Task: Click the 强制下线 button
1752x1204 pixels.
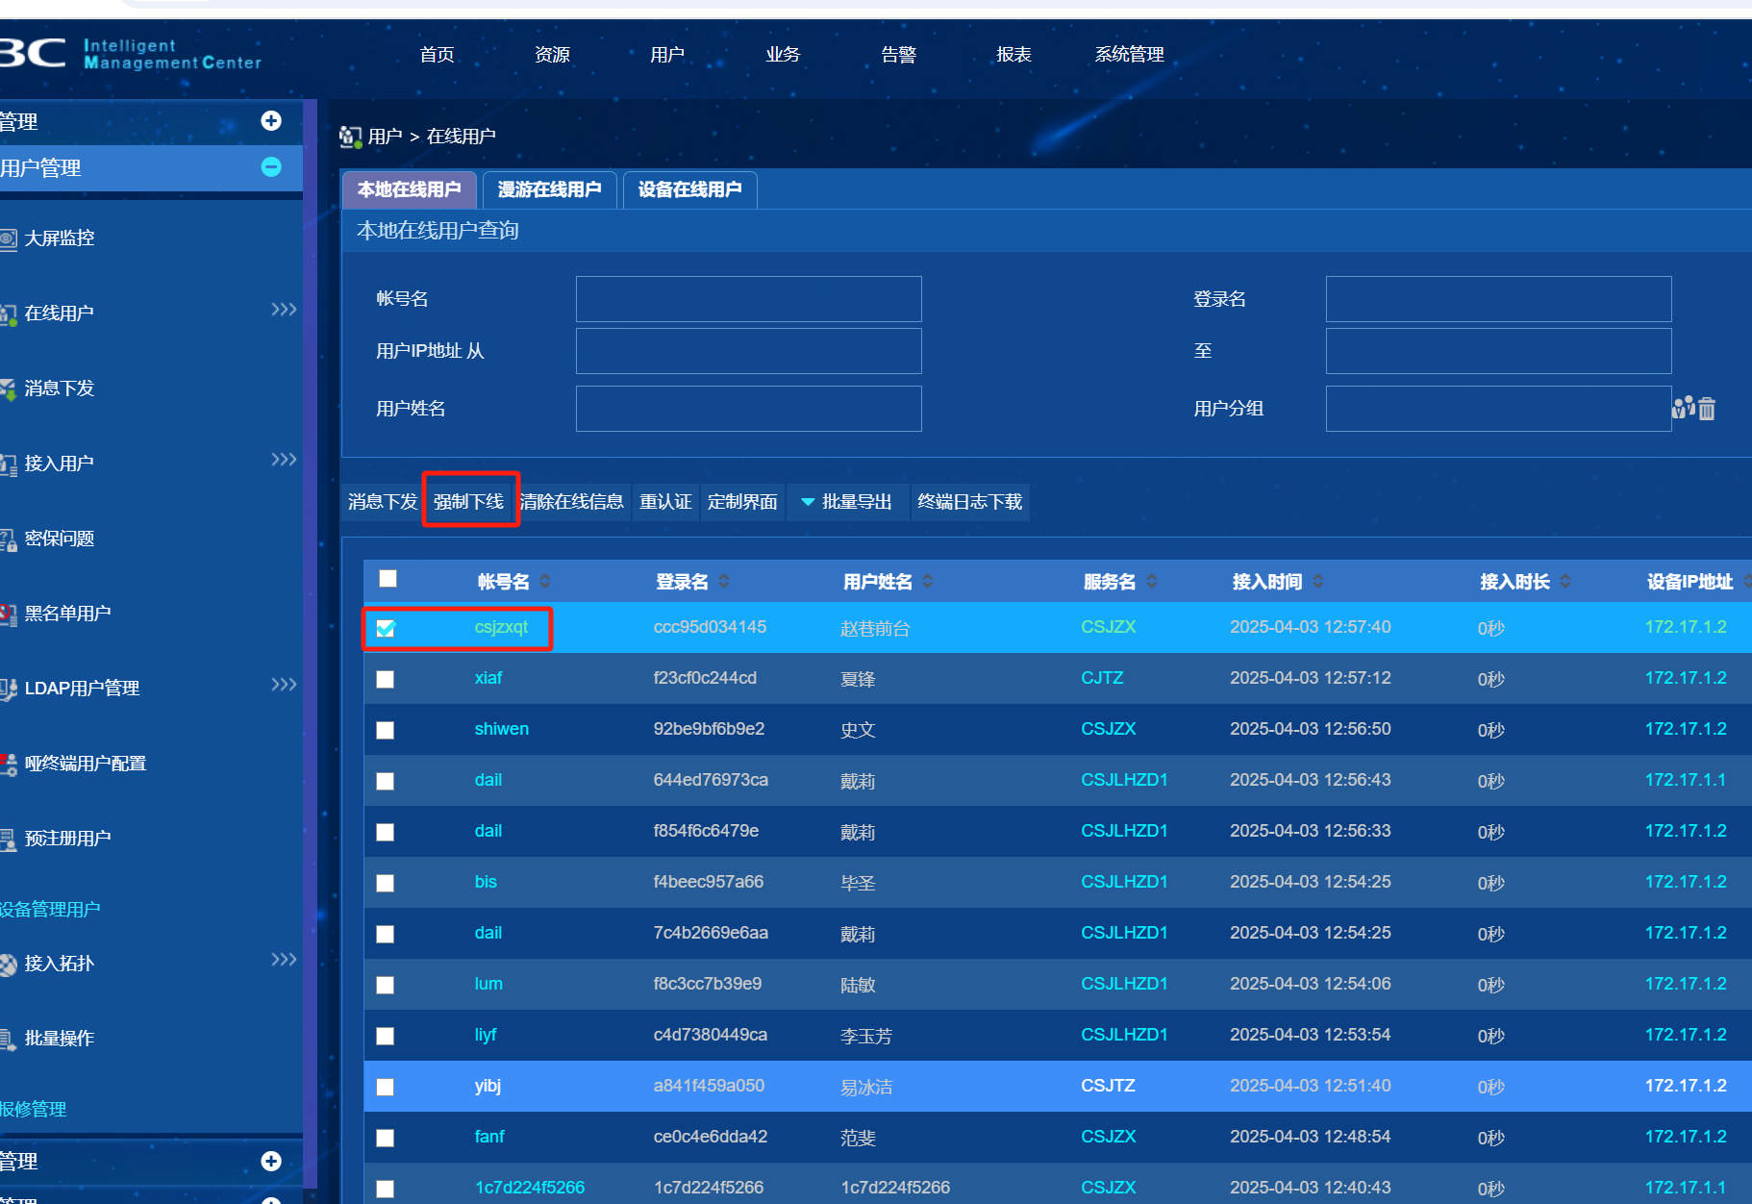Action: pyautogui.click(x=469, y=502)
